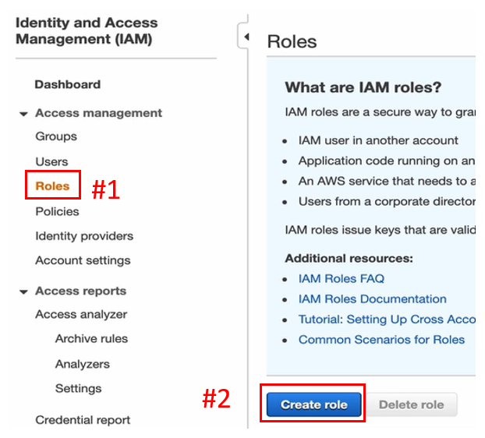The width and height of the screenshot is (485, 438).
Task: Collapse the Access management section
Action: coord(23,114)
